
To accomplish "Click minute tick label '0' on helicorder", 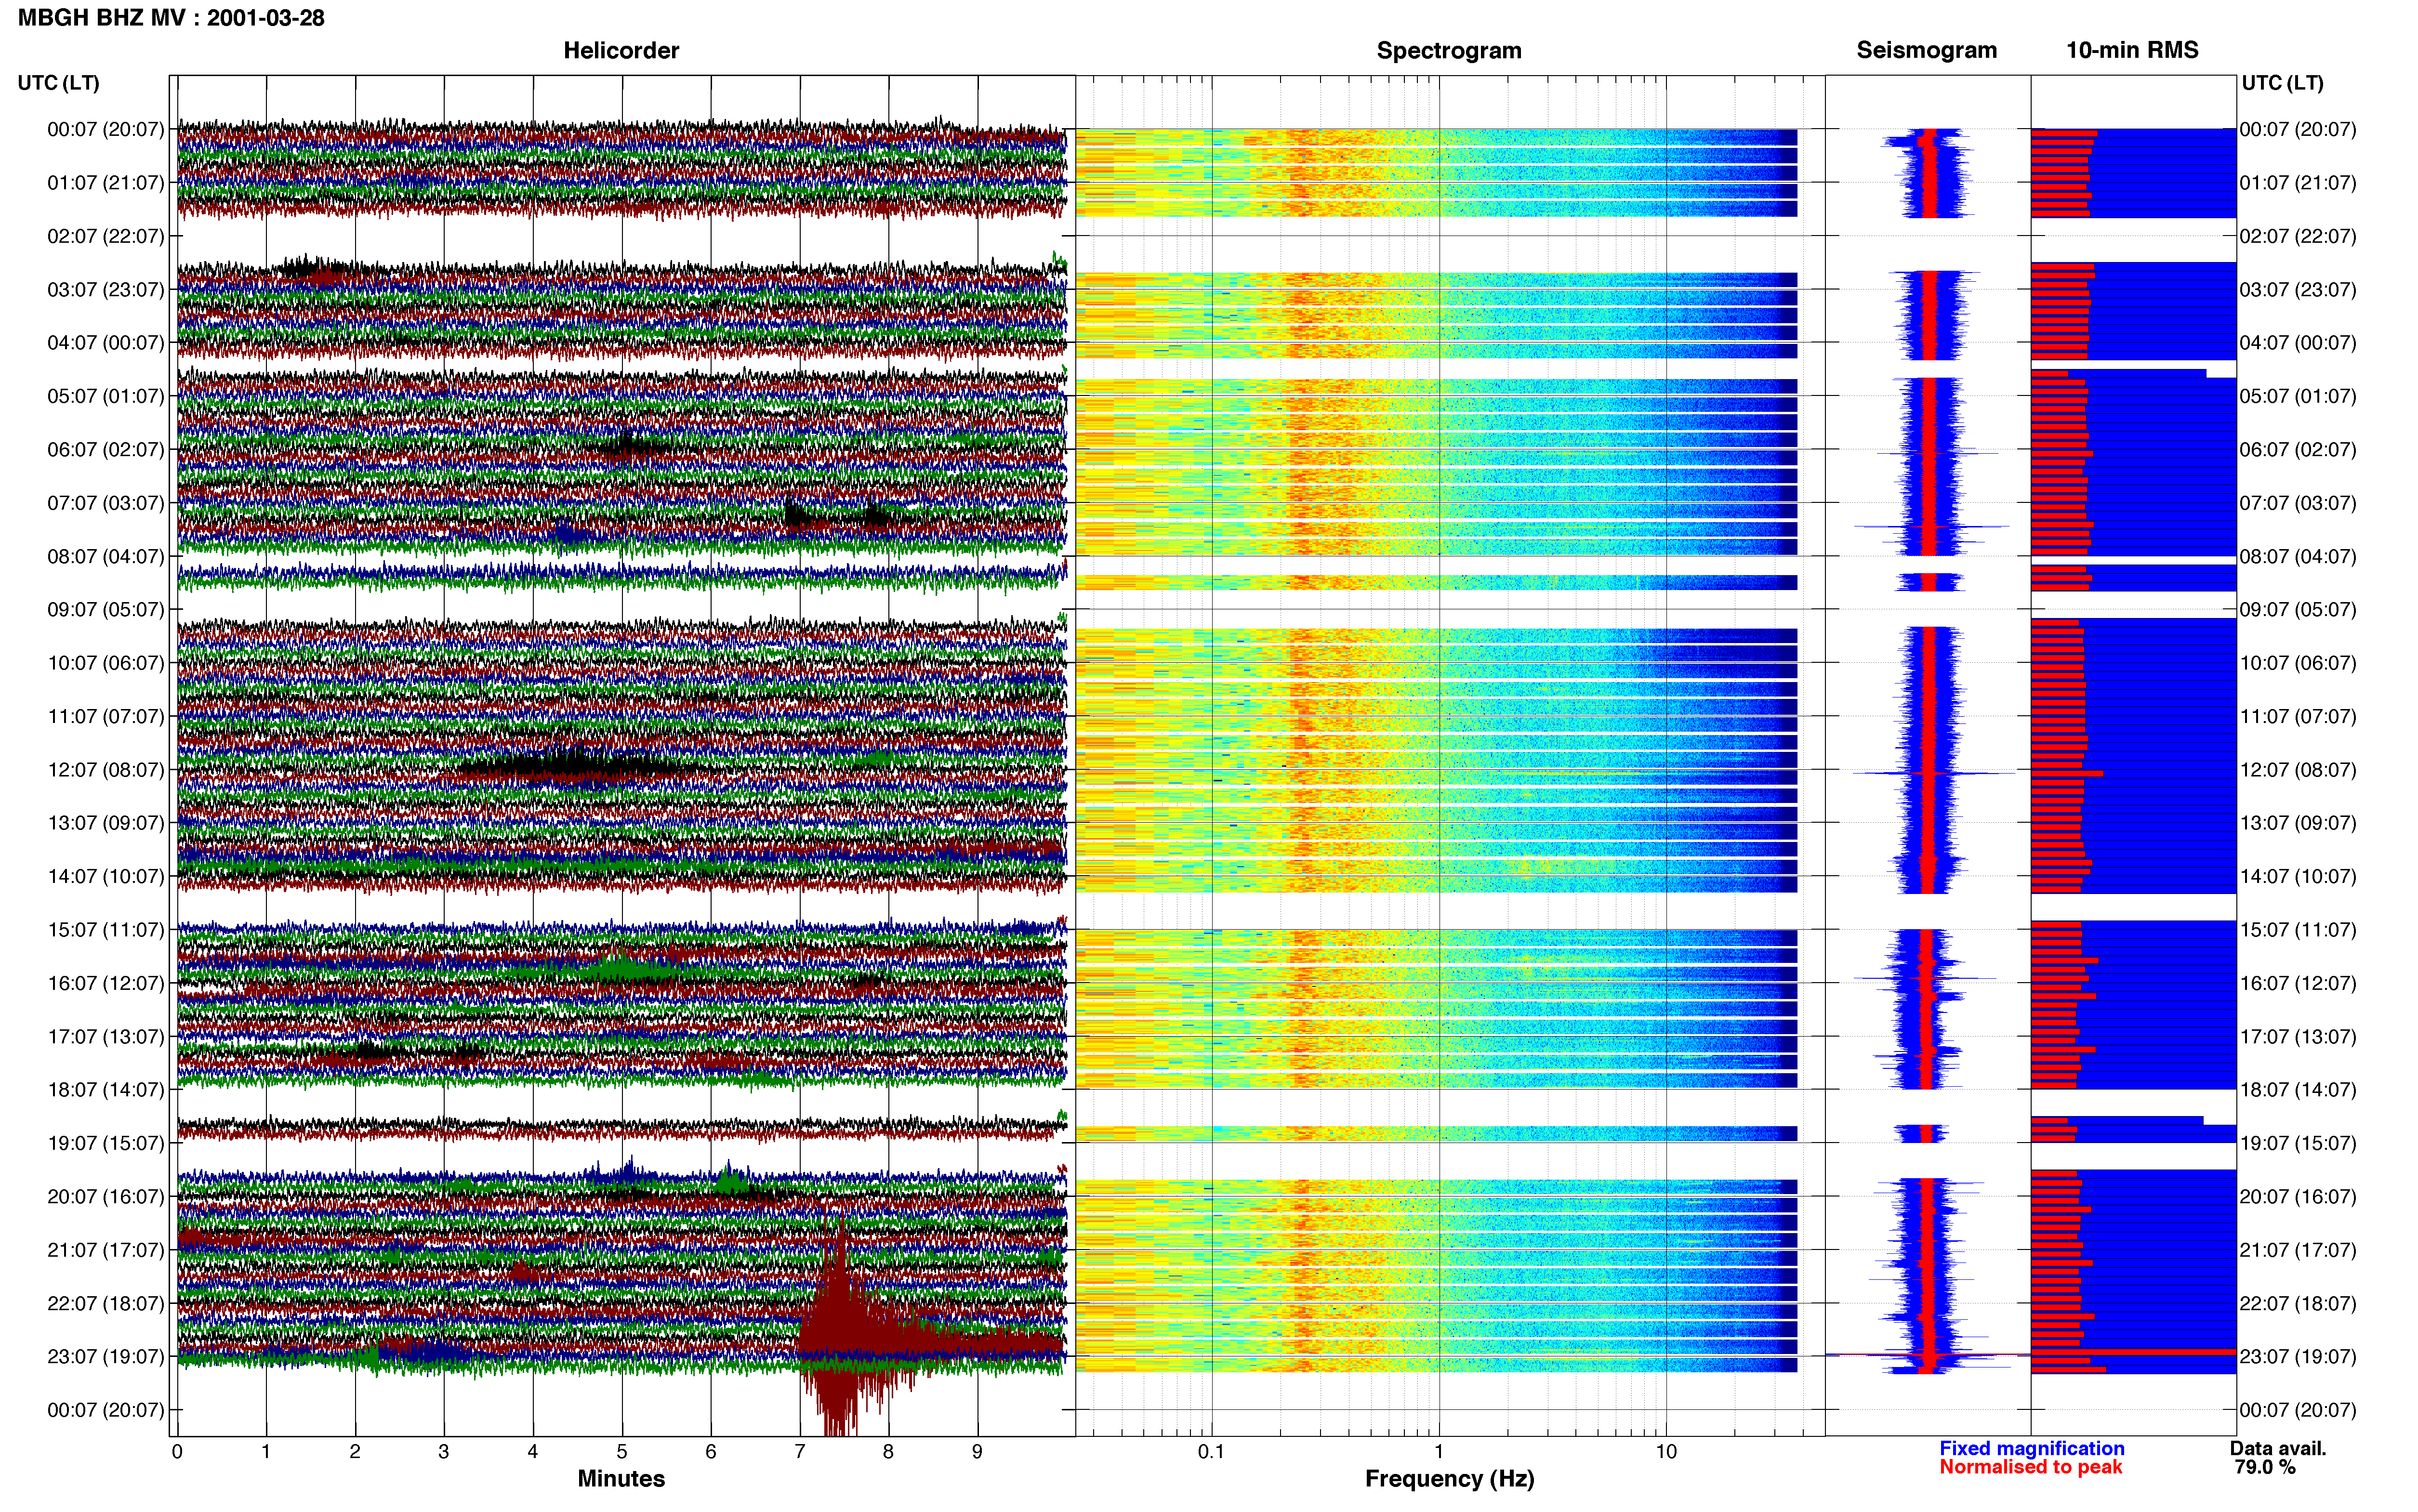I will coord(177,1451).
